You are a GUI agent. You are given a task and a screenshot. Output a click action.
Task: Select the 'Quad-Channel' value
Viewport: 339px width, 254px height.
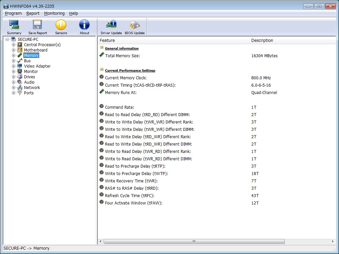264,92
